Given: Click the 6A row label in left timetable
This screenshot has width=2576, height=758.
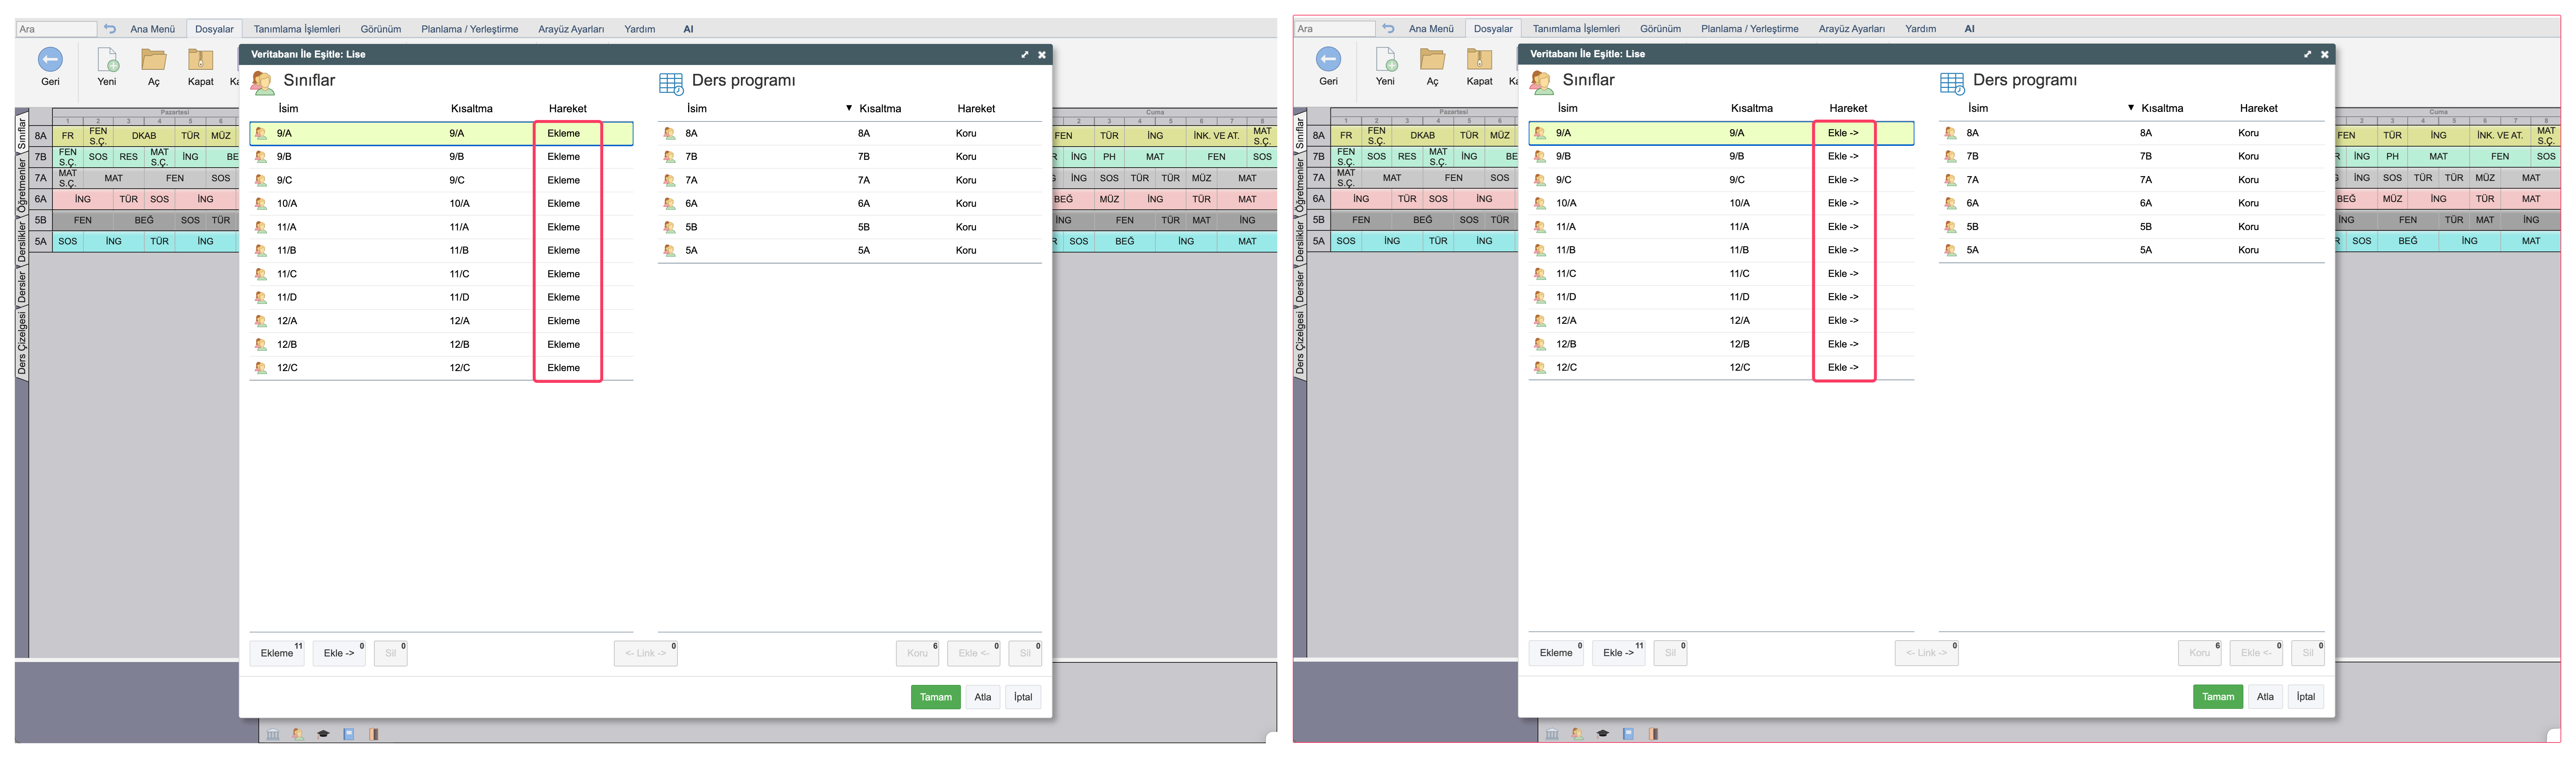Looking at the screenshot, I should pyautogui.click(x=41, y=199).
